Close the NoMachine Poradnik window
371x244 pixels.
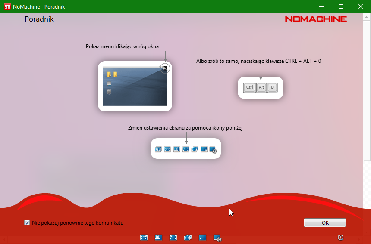(360, 6)
